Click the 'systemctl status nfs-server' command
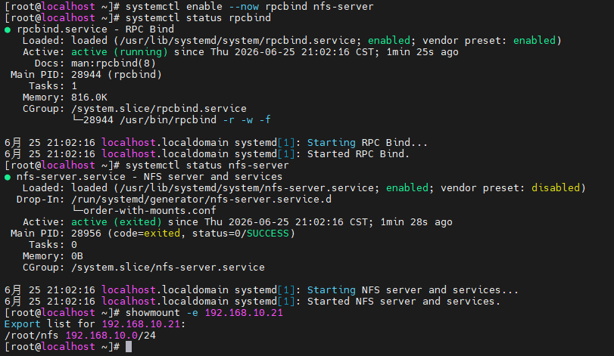 [x=207, y=166]
